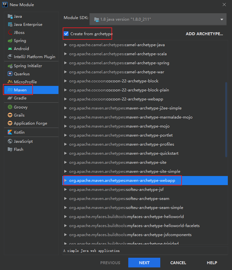Expand myfaces-archetype-helloworld node
The width and height of the screenshot is (232, 270).
[x=66, y=217]
